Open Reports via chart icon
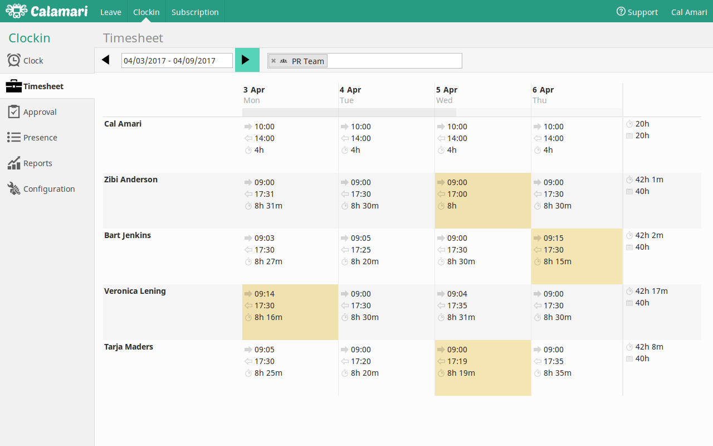Image resolution: width=713 pixels, height=446 pixels. click(x=14, y=163)
